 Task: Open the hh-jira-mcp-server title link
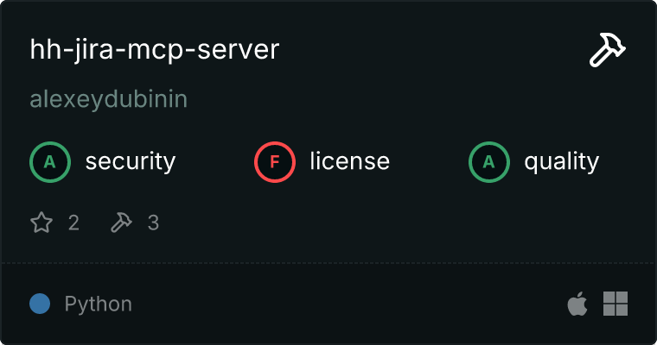(x=155, y=50)
